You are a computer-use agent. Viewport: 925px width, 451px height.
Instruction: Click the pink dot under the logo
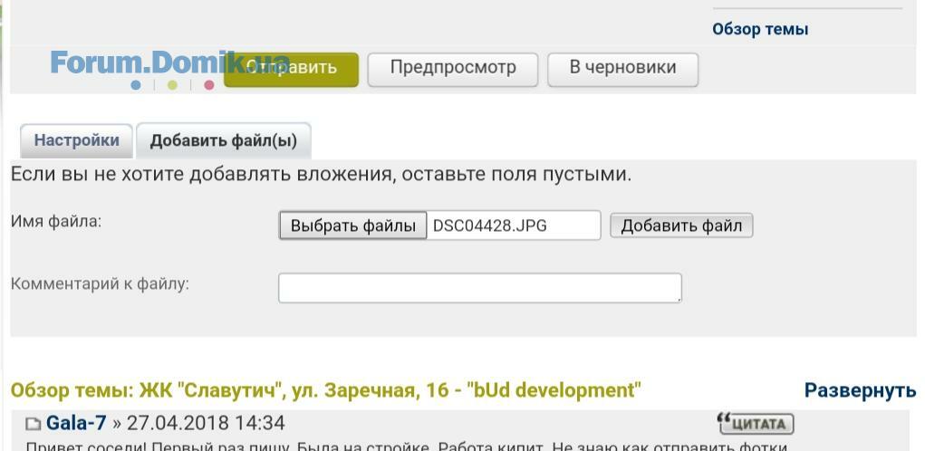209,85
